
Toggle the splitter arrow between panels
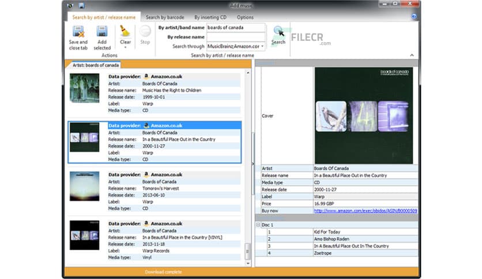(x=253, y=164)
